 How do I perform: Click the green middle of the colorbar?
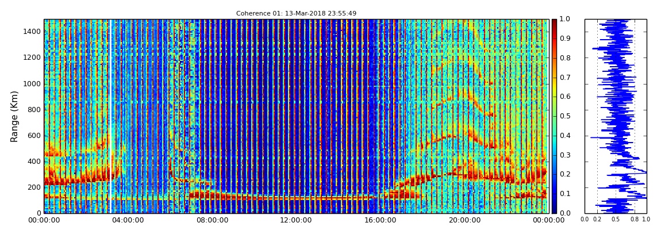pyautogui.click(x=554, y=116)
